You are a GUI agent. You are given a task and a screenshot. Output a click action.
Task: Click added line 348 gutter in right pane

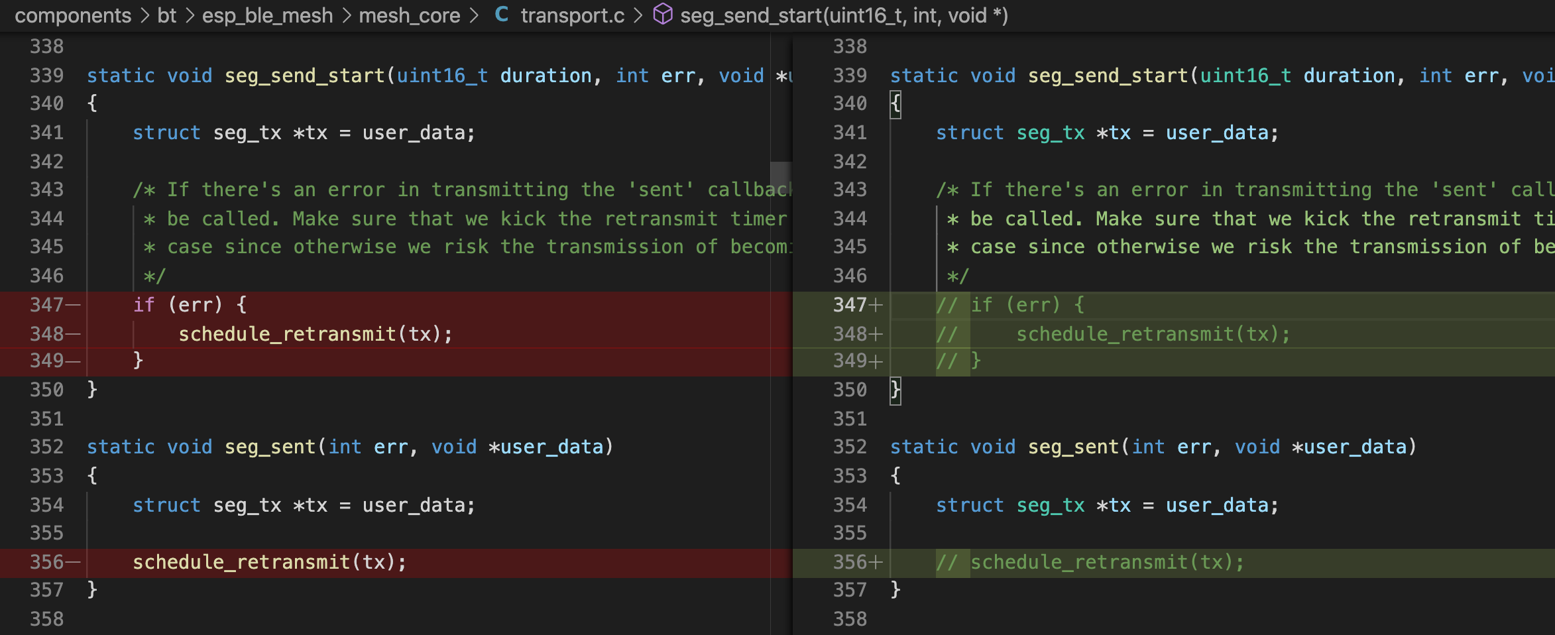pyautogui.click(x=858, y=334)
